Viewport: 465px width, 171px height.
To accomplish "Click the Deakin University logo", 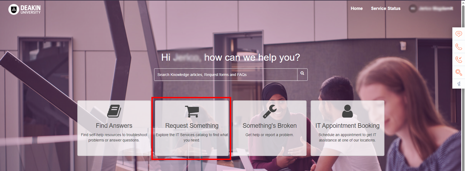I will coord(25,9).
